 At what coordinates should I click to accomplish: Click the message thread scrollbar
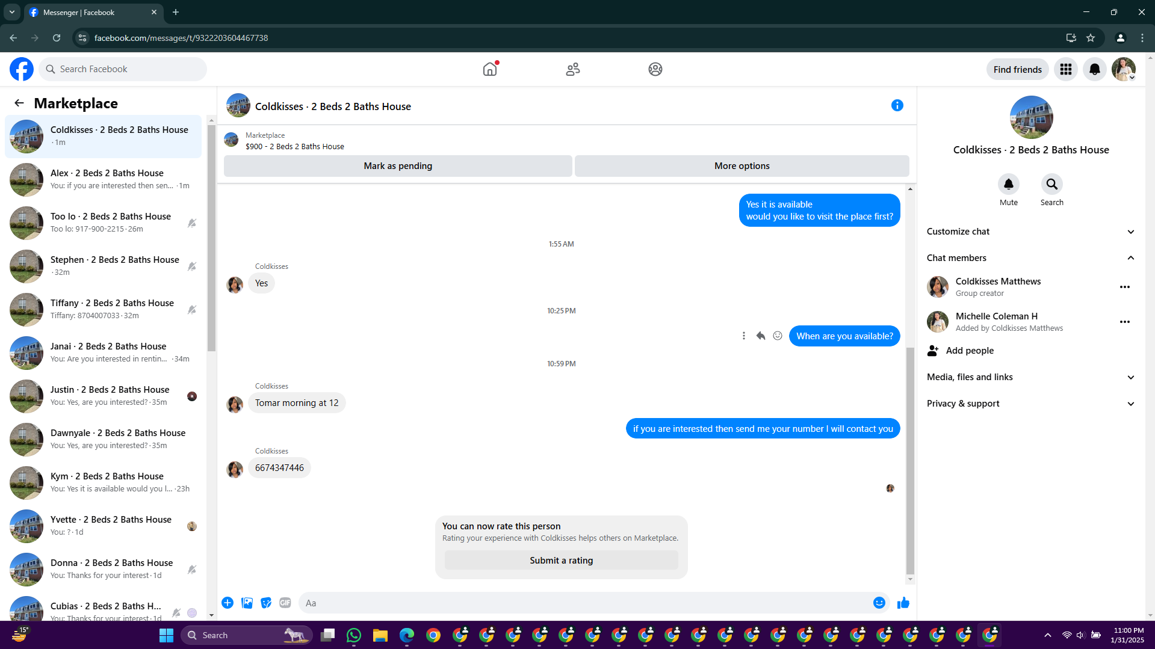tap(910, 460)
